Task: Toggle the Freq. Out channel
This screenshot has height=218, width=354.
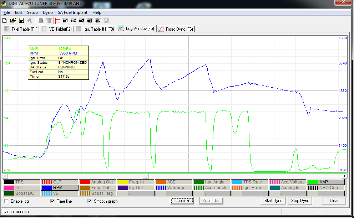Action: pyautogui.click(x=98, y=188)
